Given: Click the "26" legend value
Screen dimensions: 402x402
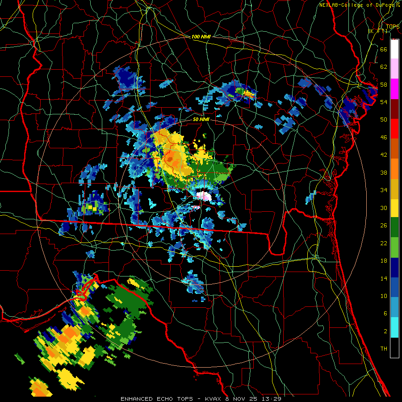Looking at the screenshot, I should click(384, 226).
